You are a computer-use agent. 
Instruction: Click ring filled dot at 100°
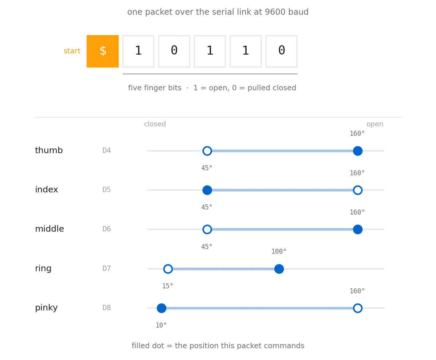coord(279,269)
